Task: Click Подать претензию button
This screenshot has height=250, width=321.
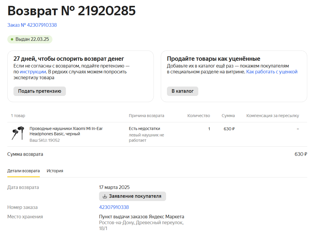Action: [x=40, y=91]
